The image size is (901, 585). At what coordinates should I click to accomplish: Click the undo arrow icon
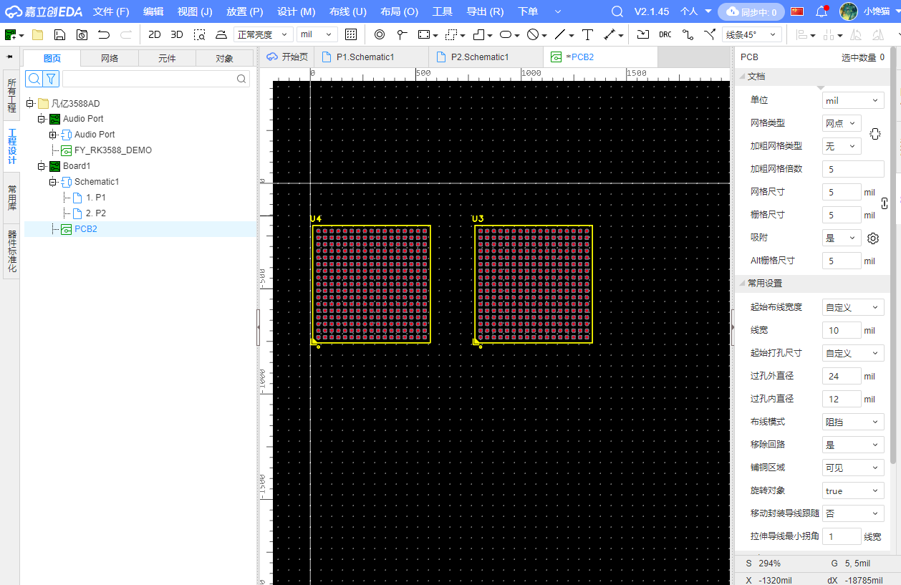pos(104,34)
